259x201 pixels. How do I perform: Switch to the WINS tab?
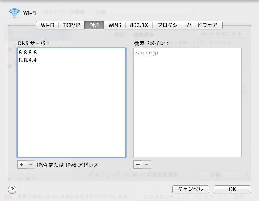tap(115, 25)
